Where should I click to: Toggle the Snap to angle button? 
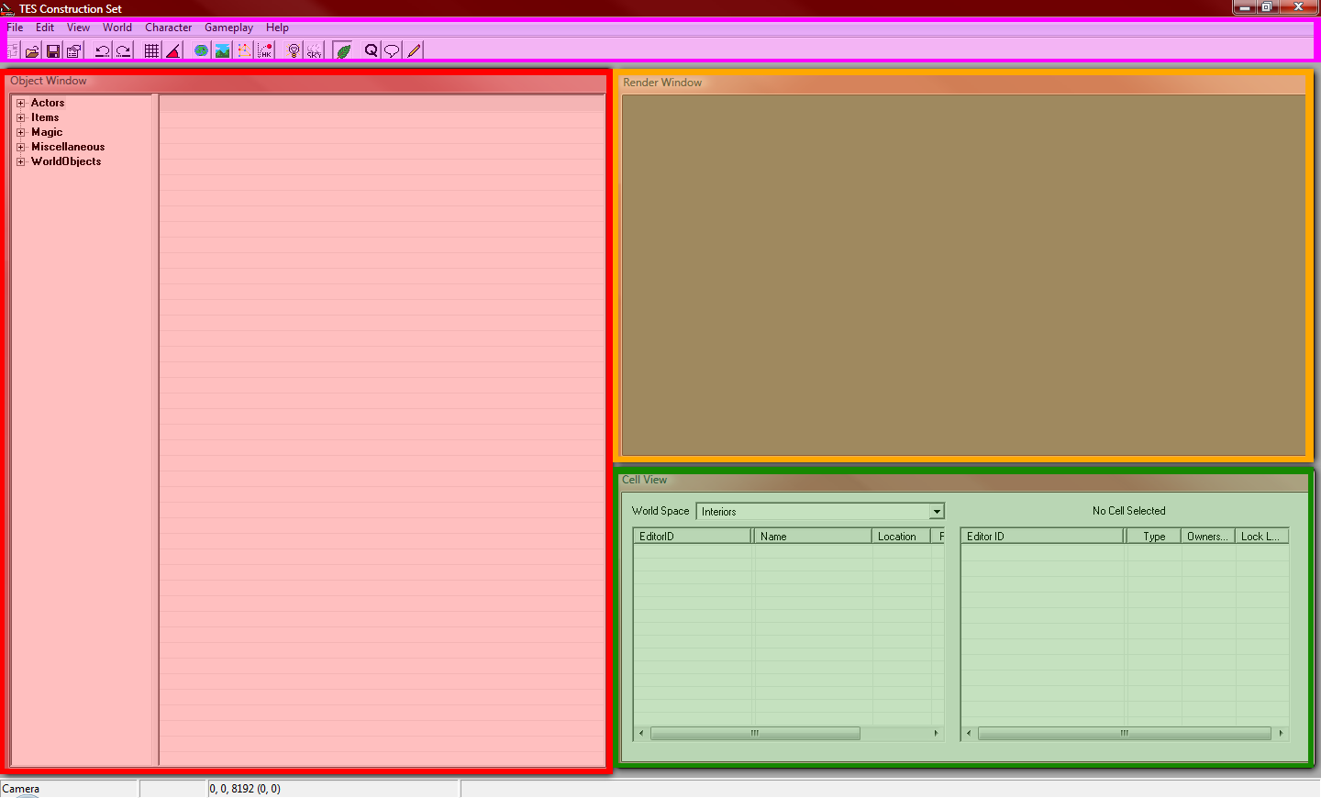click(172, 51)
